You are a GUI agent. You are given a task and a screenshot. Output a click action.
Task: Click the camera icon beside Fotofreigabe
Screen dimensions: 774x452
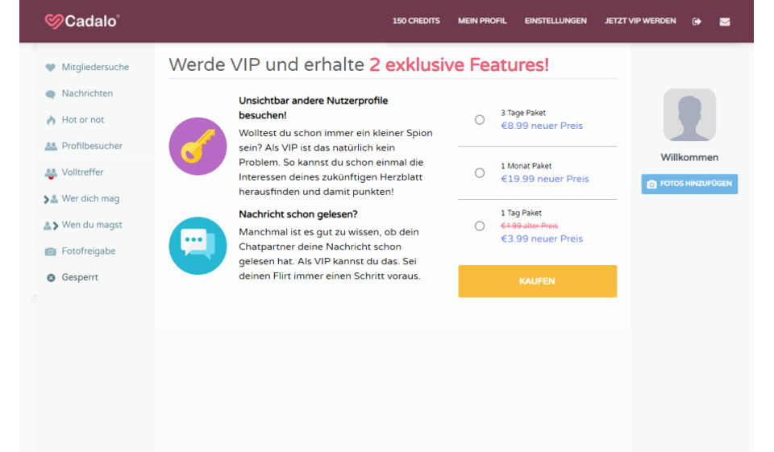pos(51,251)
